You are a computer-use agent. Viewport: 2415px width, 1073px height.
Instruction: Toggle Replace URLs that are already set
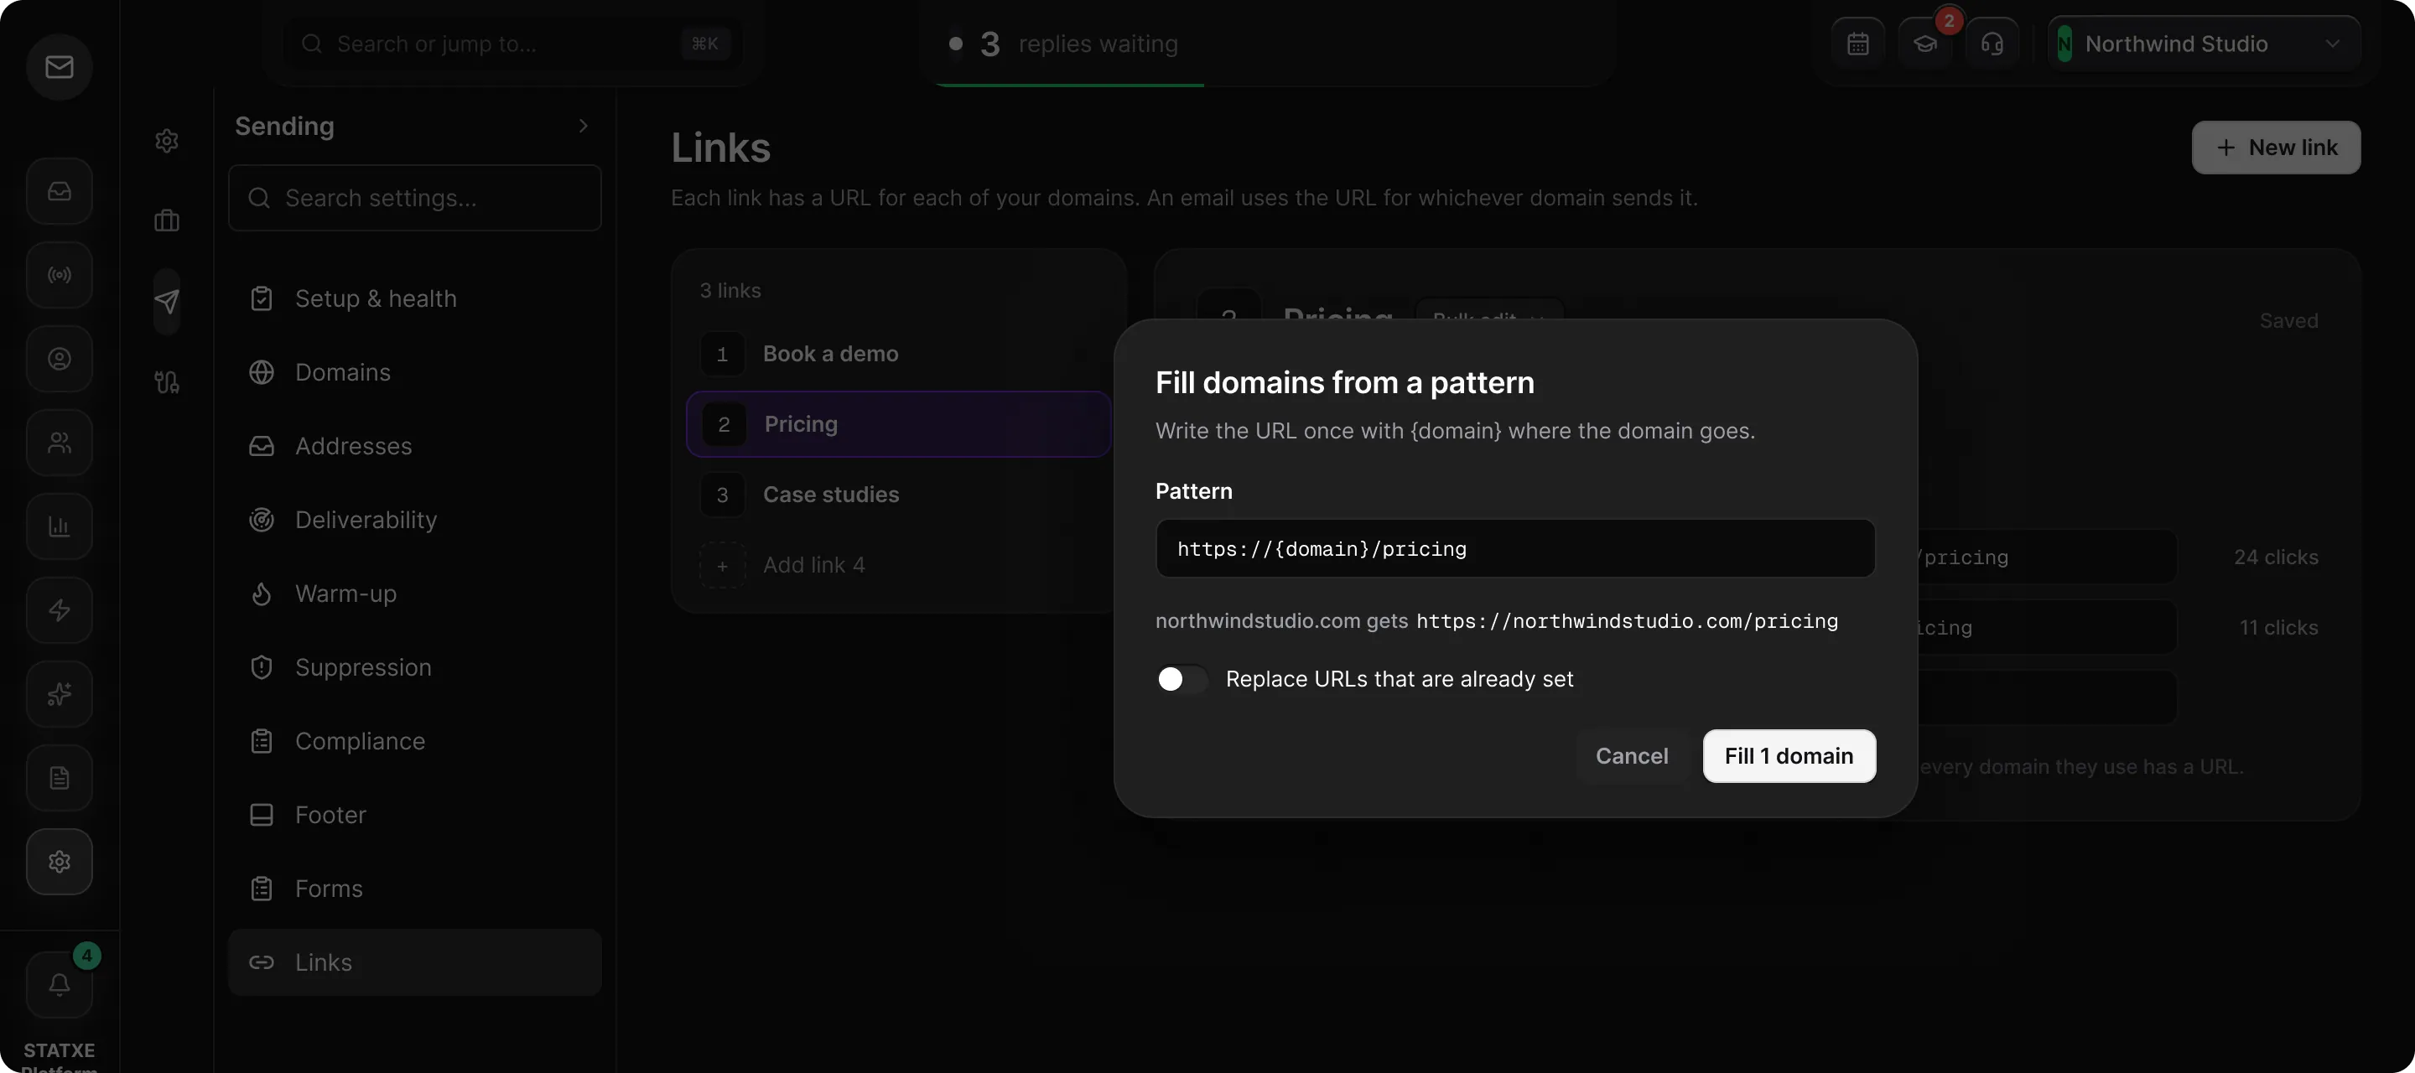point(1182,679)
